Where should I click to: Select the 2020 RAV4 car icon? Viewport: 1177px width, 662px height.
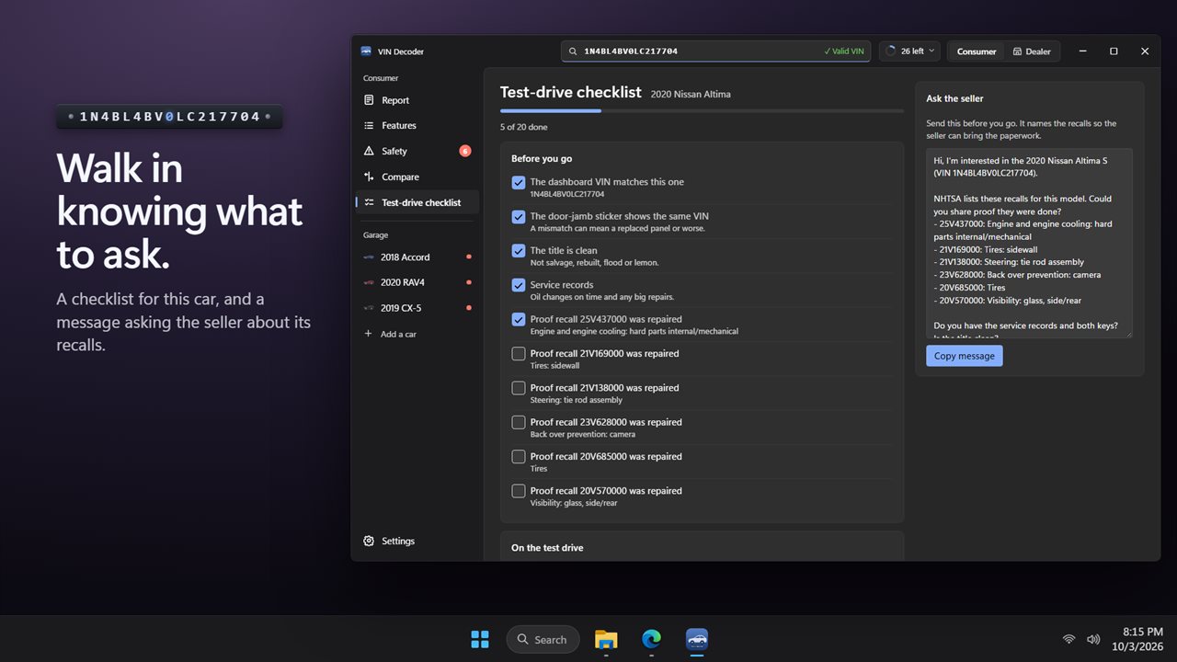(x=369, y=282)
